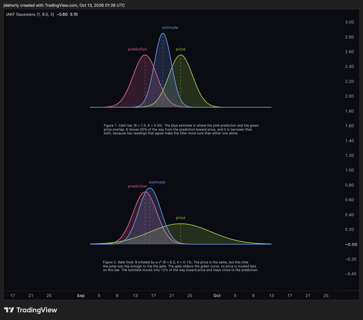Click the 1.40 price scale label
The width and height of the screenshot is (363, 320).
coord(349,141)
